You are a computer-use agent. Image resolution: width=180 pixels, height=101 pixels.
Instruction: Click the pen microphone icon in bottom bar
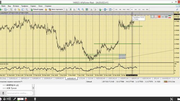(15, 99)
